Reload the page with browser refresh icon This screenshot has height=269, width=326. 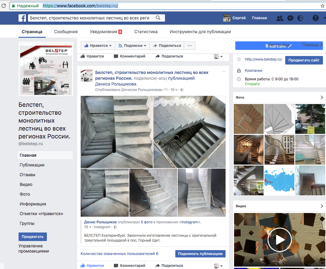coord(4,6)
